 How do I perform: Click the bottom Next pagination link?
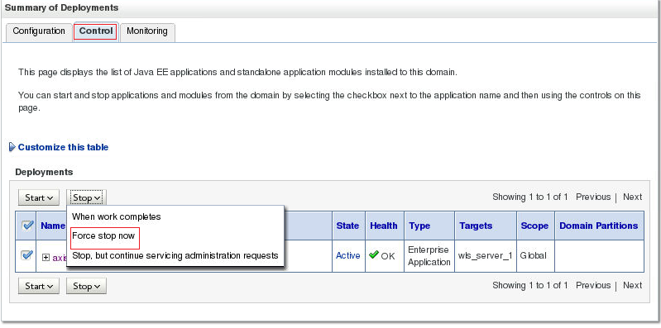coord(632,285)
